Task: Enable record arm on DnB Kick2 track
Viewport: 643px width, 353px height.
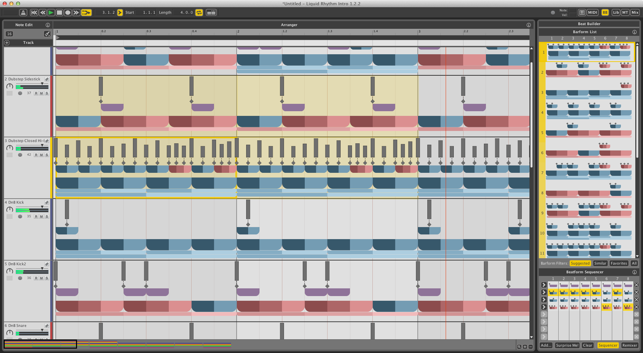Action: (36, 278)
